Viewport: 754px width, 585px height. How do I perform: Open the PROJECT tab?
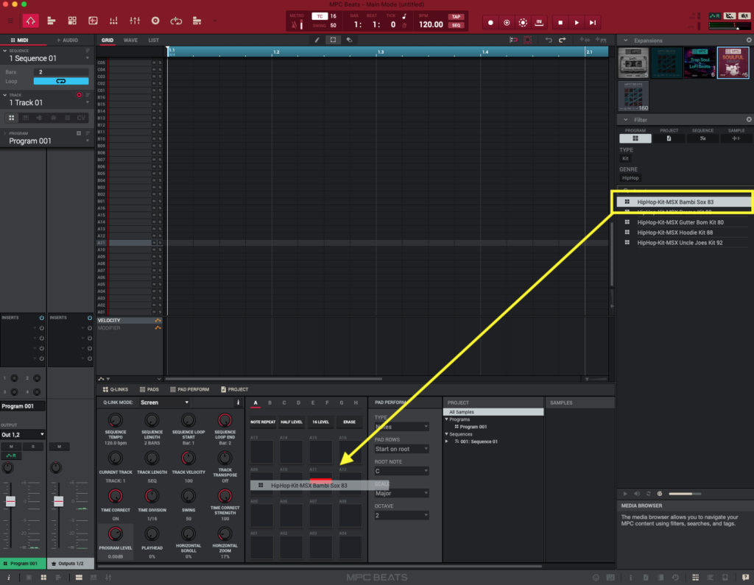(235, 389)
